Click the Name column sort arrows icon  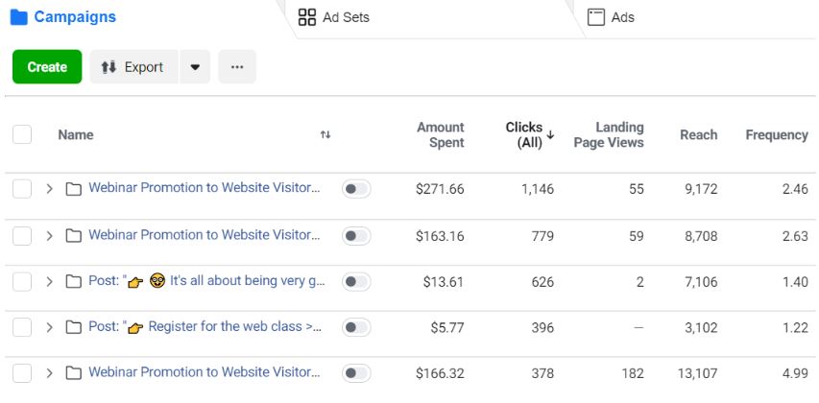click(325, 134)
